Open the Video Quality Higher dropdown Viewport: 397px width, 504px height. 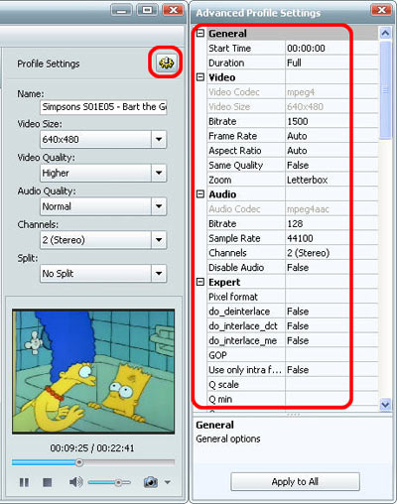click(x=103, y=173)
